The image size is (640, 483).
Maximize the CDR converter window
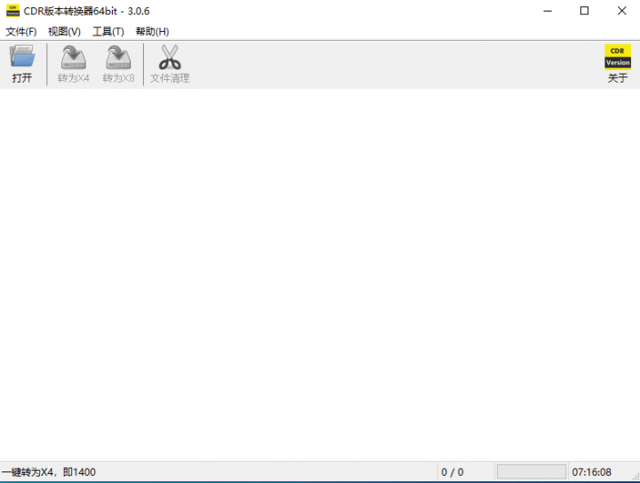584,11
